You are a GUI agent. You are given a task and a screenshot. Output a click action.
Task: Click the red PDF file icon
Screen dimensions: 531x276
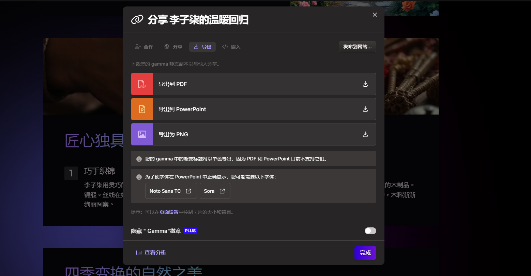[x=142, y=84]
